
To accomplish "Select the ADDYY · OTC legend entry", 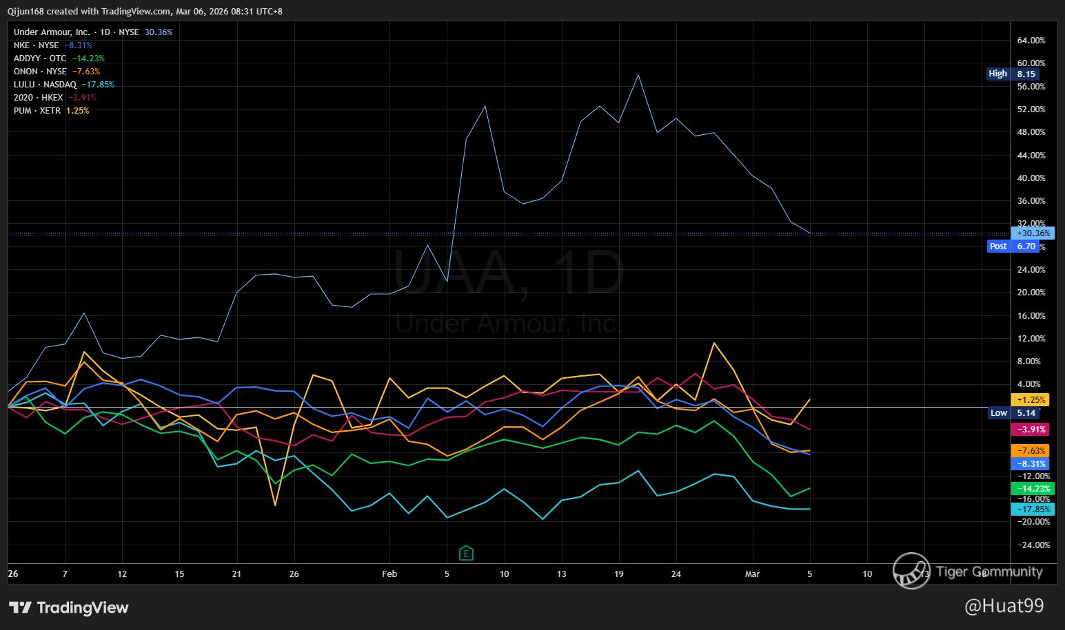I will click(40, 59).
